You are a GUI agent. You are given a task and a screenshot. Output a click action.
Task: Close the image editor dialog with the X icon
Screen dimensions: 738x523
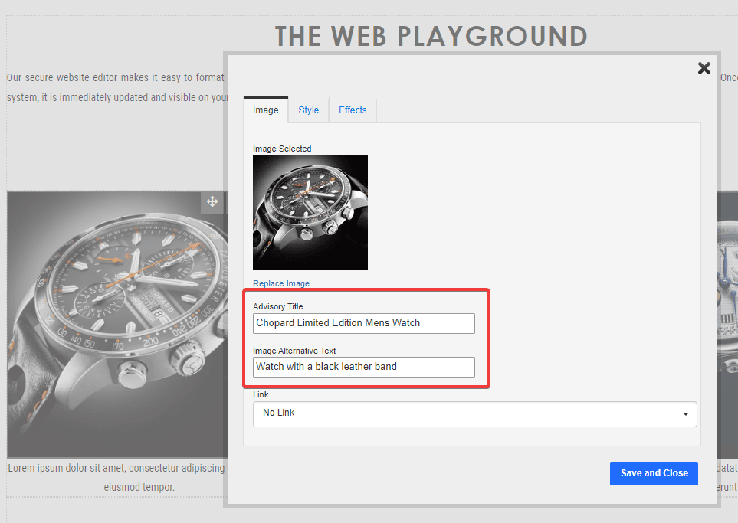pyautogui.click(x=704, y=68)
